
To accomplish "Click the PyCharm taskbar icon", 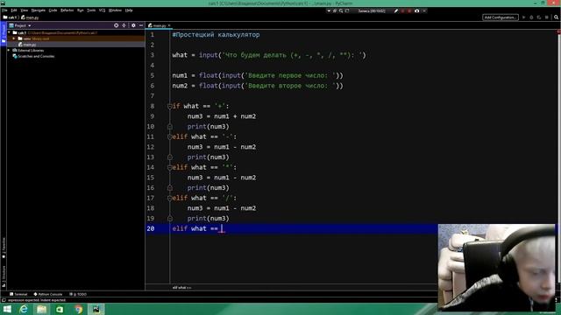I will click(x=96, y=309).
